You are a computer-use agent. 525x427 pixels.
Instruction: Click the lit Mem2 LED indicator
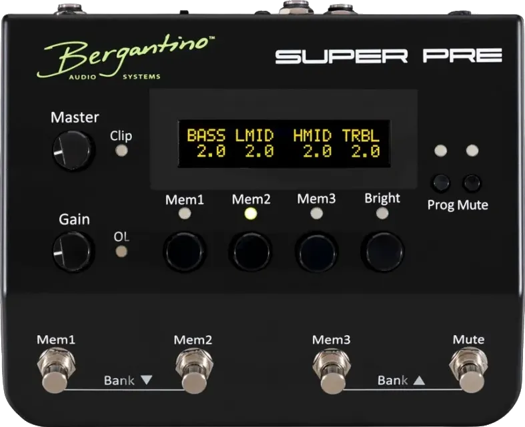[250, 213]
